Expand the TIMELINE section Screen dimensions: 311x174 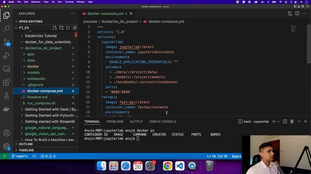(x=46, y=150)
